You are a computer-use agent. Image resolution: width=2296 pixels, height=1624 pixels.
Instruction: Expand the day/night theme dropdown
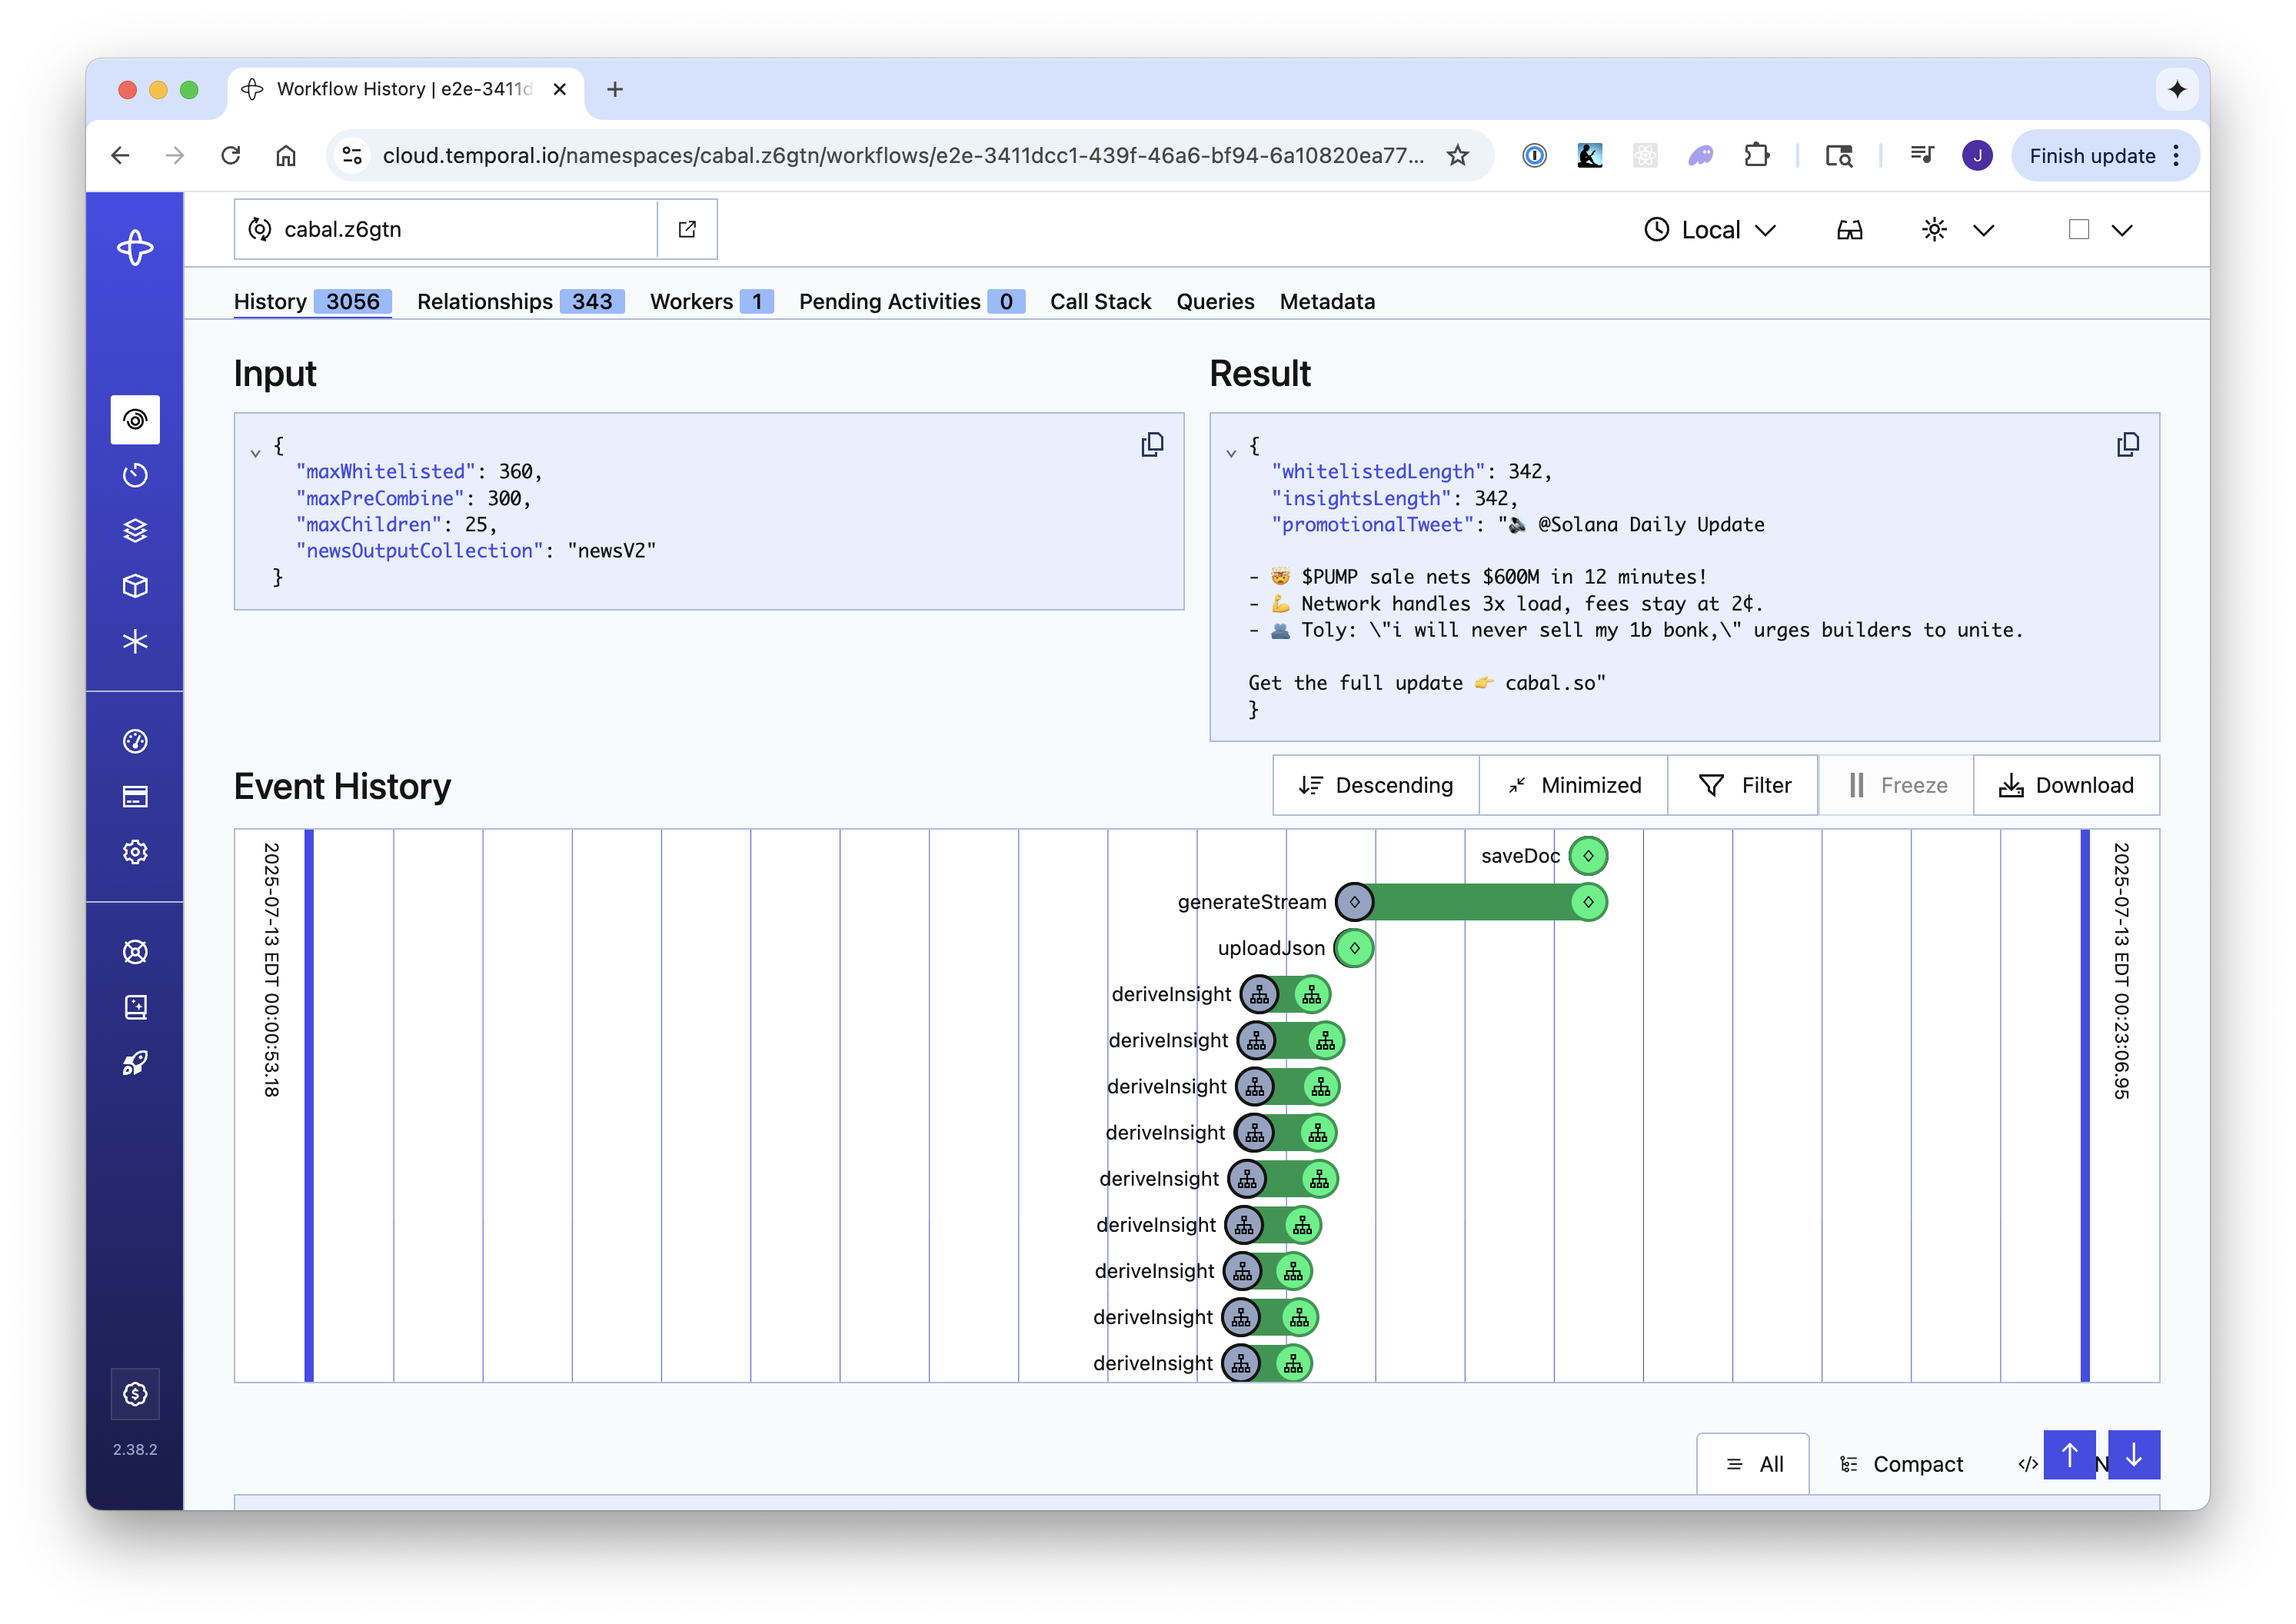click(x=1983, y=230)
